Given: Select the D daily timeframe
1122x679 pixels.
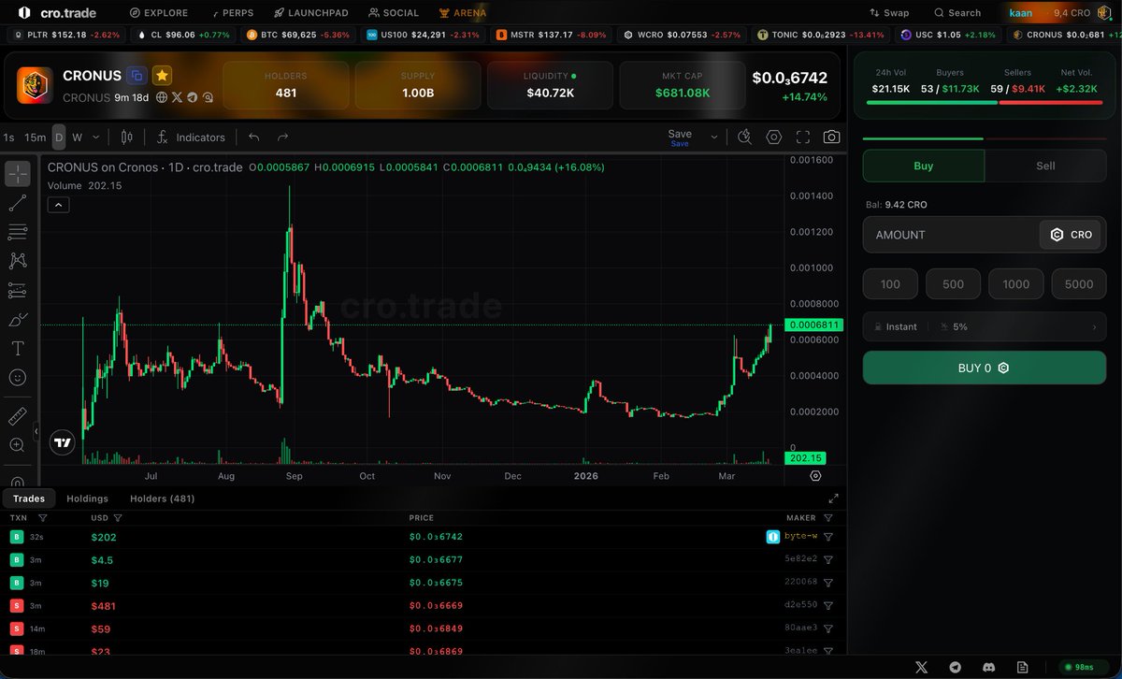Looking at the screenshot, I should (x=59, y=137).
